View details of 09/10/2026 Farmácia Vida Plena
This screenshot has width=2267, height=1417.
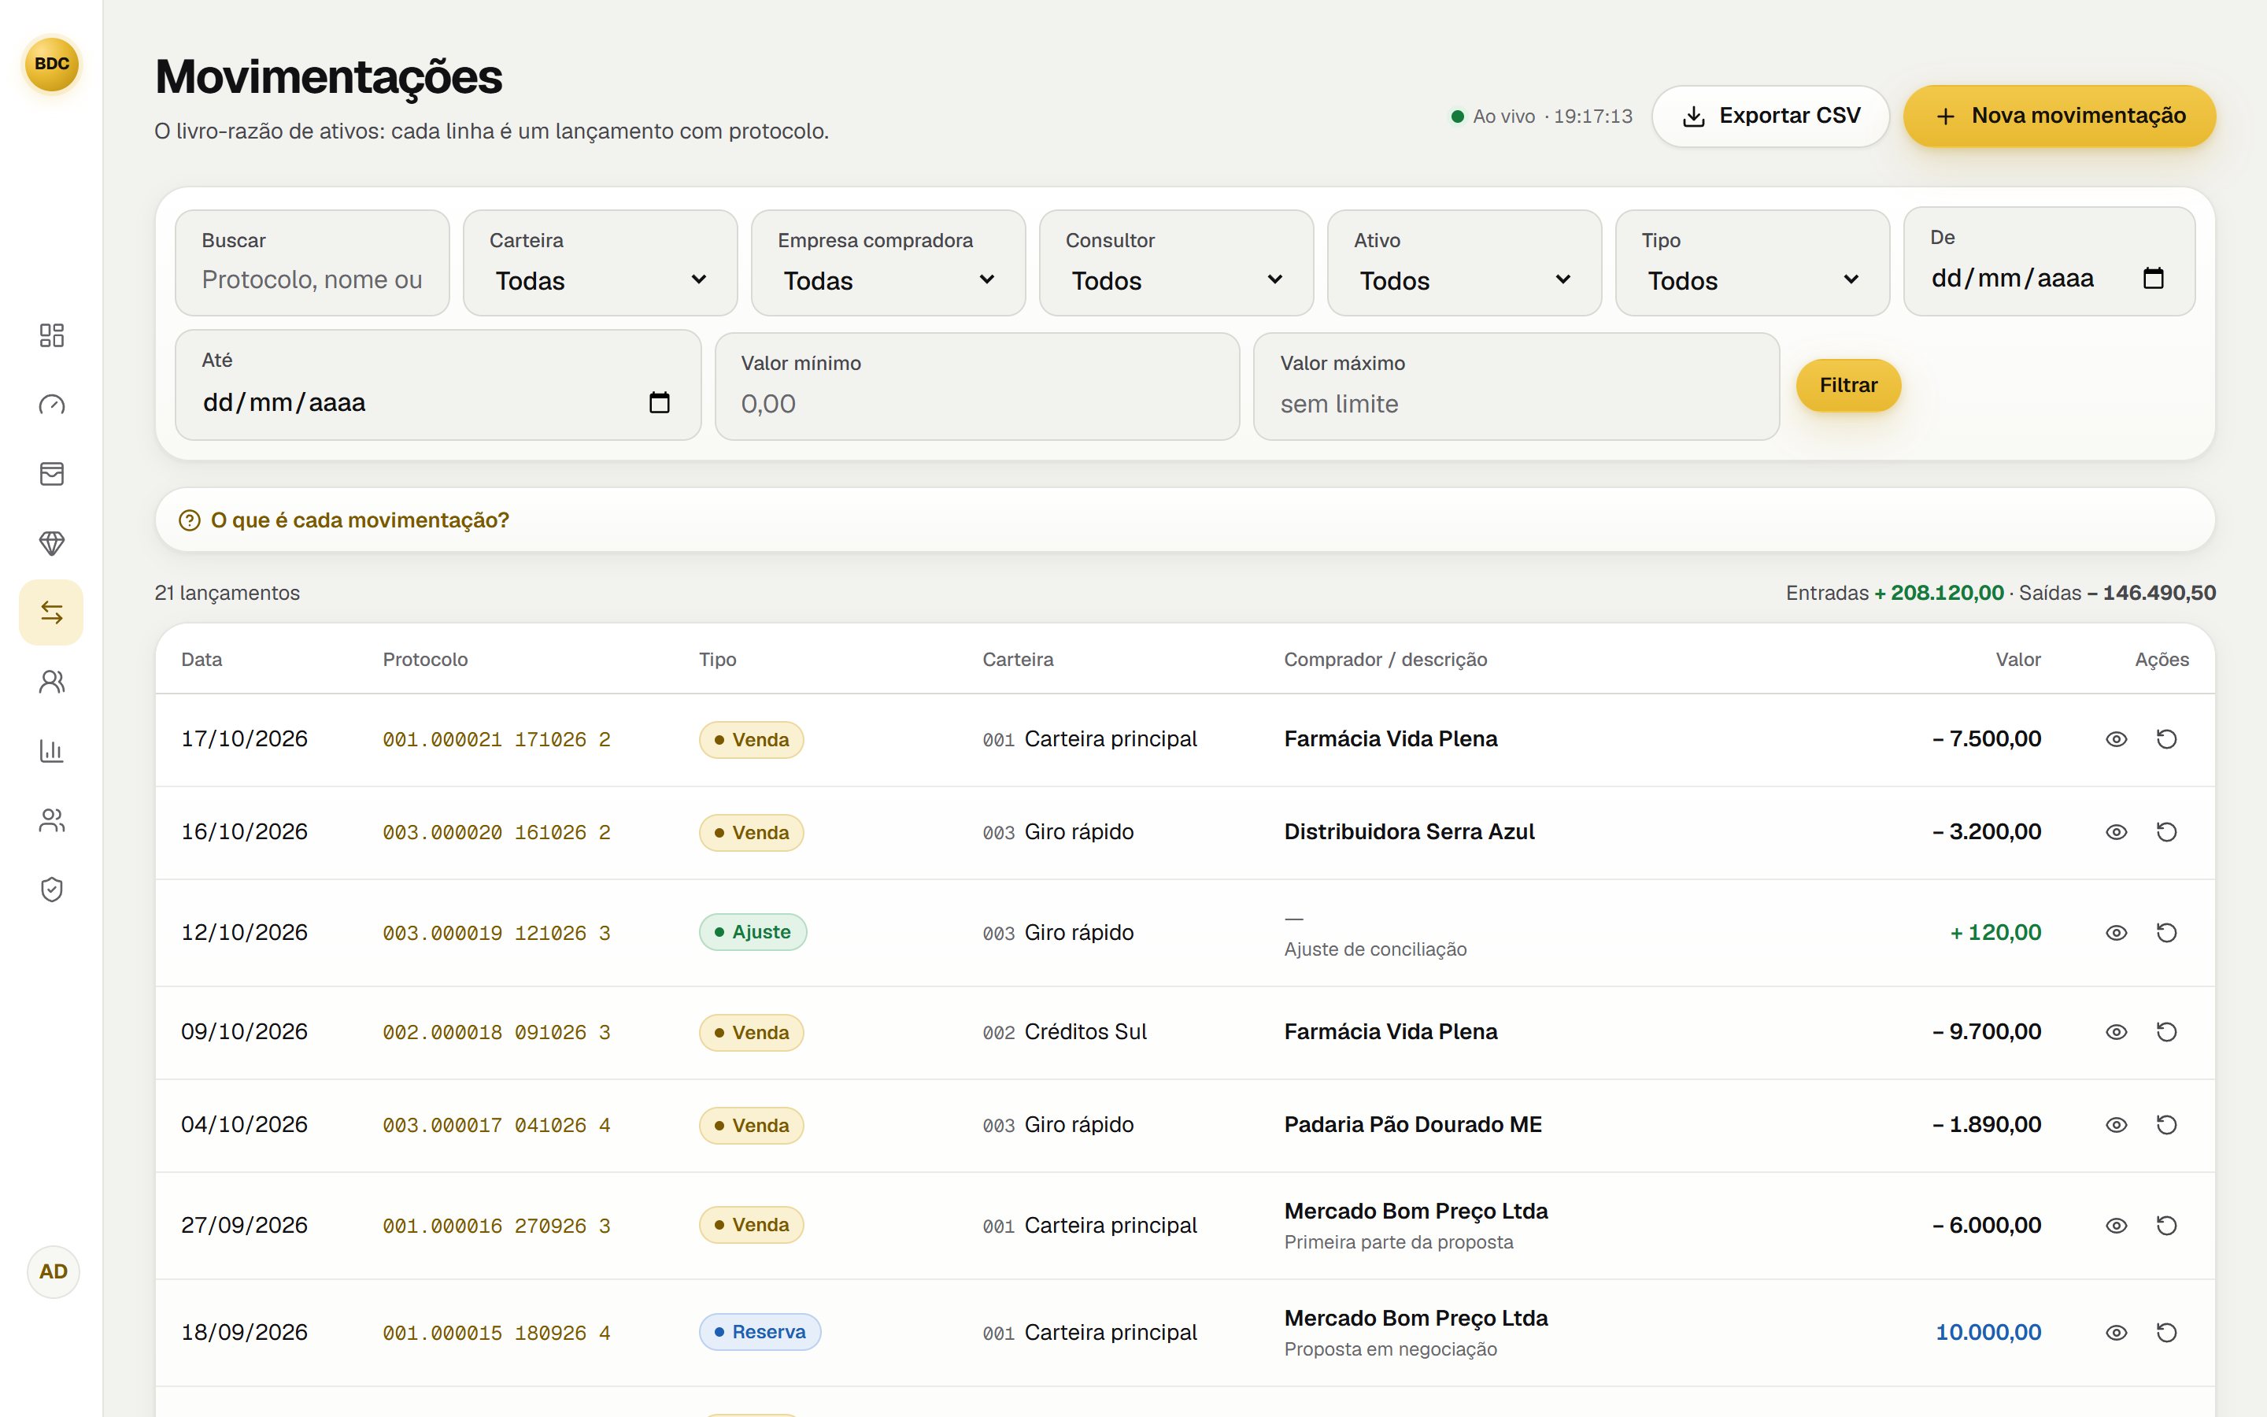click(x=2116, y=1032)
